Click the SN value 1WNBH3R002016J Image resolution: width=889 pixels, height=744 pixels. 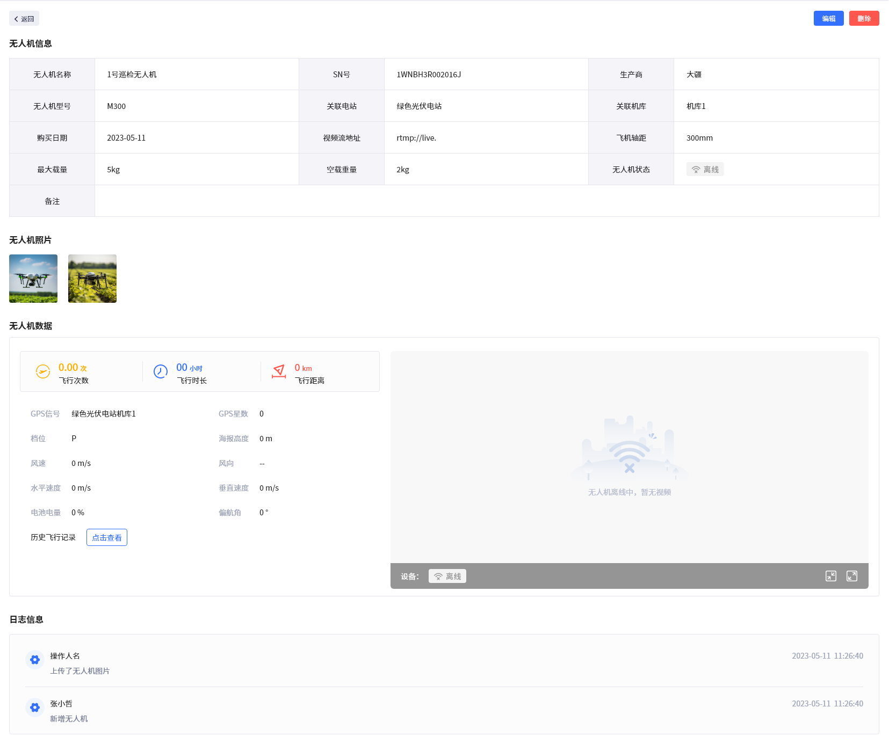(429, 75)
